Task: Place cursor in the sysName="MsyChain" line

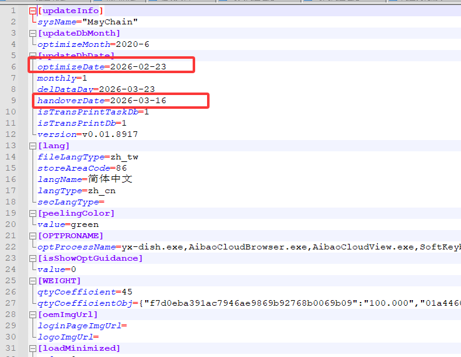Action: pos(88,22)
